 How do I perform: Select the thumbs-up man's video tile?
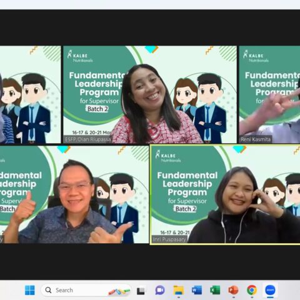point(74,194)
